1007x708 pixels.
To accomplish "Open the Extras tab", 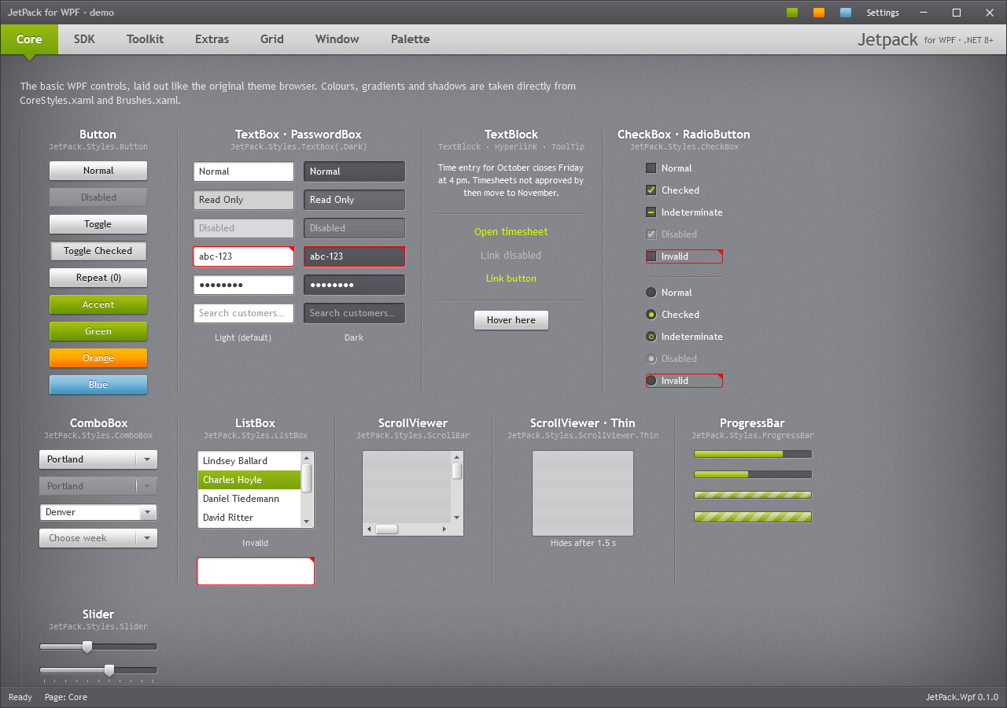I will pos(212,39).
